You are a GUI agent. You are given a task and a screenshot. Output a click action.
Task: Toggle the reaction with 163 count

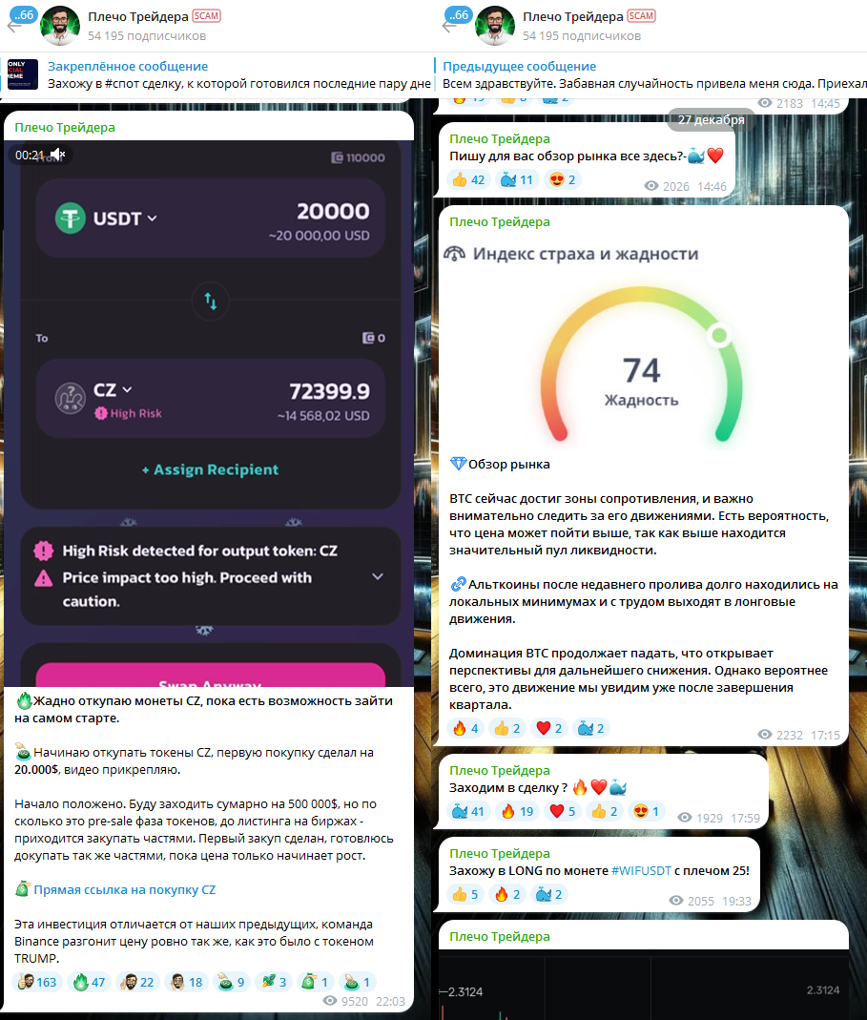tap(36, 982)
